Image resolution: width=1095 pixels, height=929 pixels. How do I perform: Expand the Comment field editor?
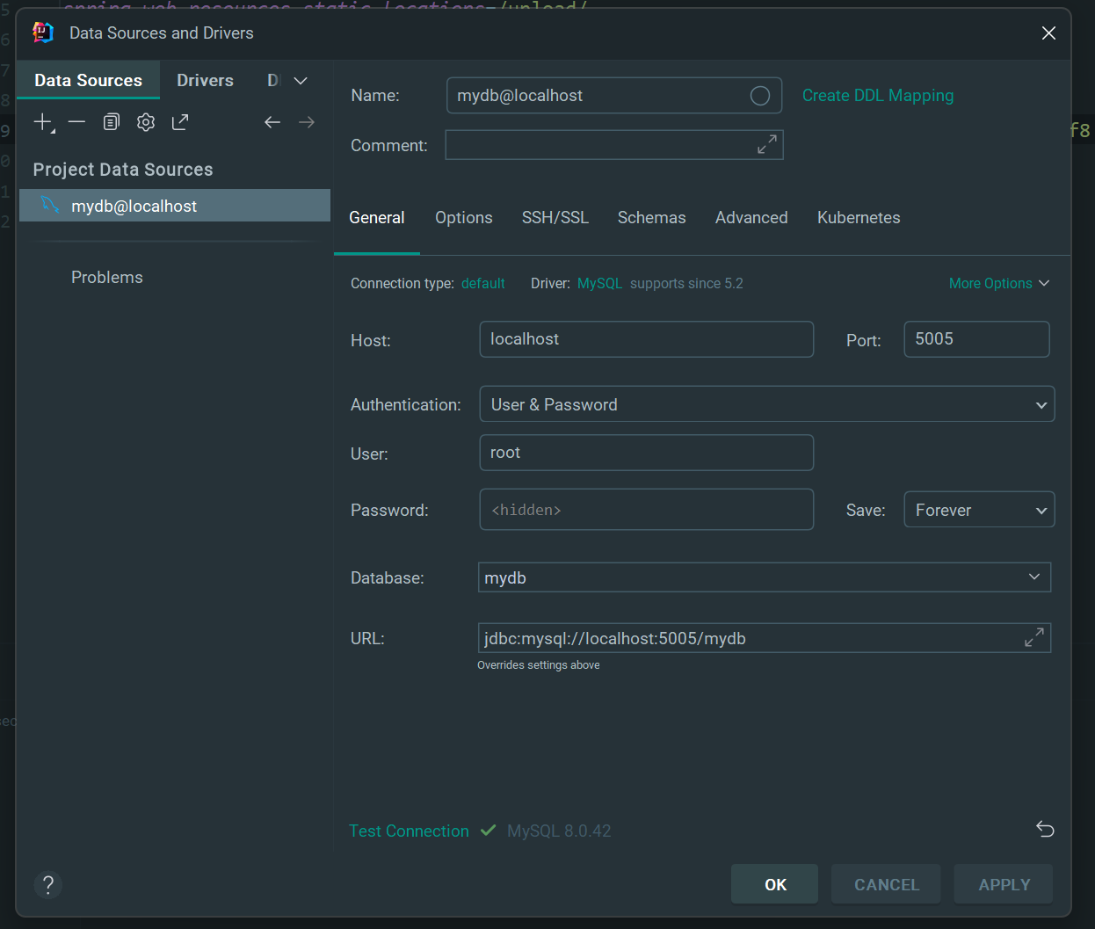766,145
